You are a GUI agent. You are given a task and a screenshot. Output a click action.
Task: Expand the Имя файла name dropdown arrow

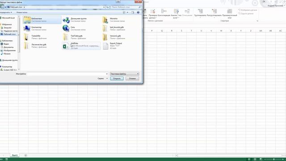(107, 74)
